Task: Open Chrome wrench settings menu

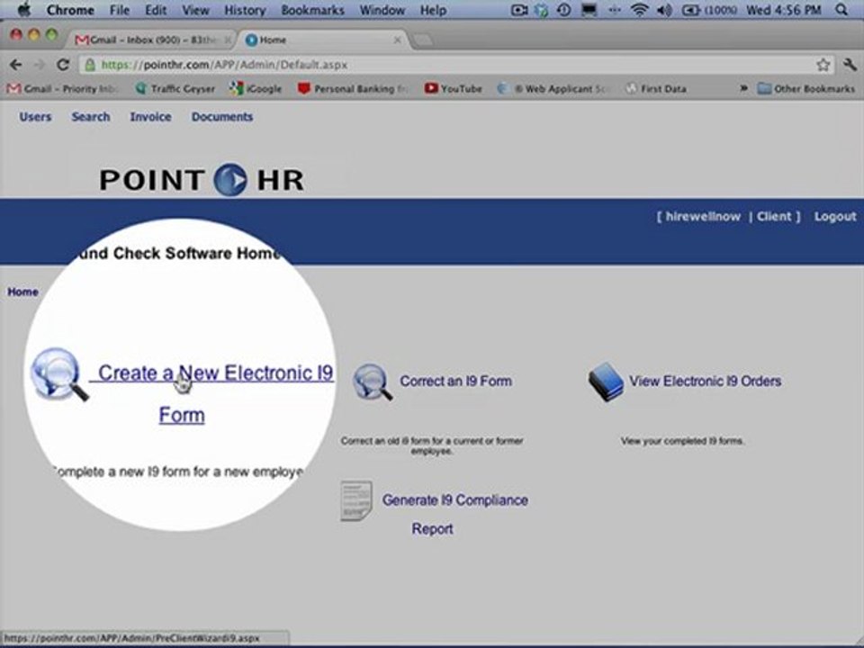Action: 849,65
